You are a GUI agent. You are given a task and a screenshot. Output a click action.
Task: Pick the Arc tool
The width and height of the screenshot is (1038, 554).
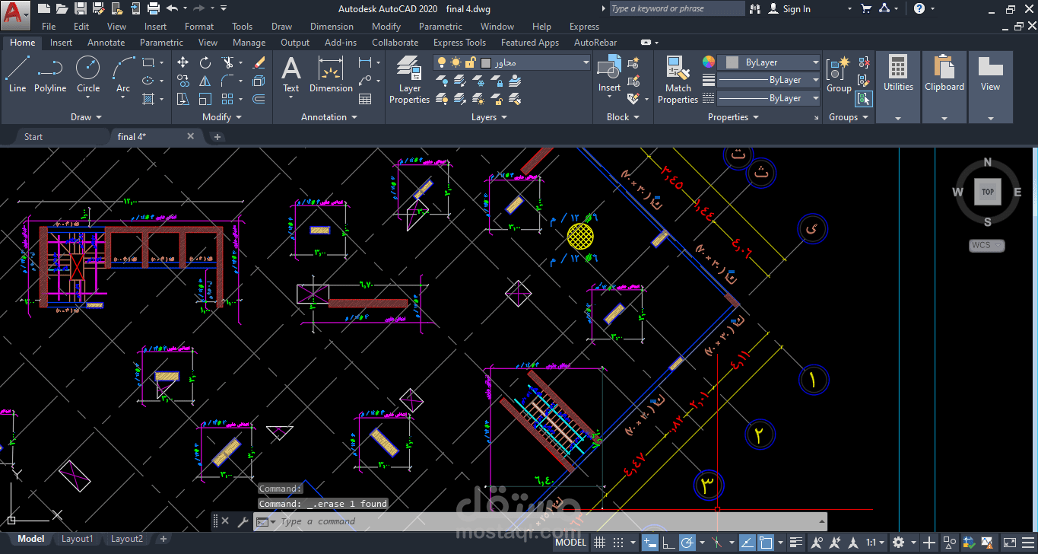123,75
